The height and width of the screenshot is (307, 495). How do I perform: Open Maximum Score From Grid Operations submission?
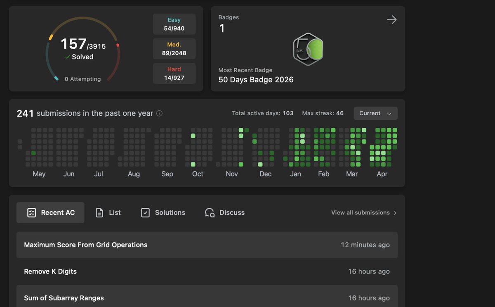click(x=207, y=245)
